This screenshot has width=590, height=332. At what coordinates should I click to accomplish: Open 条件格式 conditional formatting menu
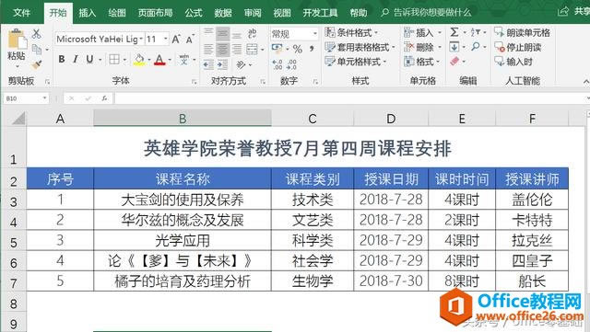pos(352,33)
